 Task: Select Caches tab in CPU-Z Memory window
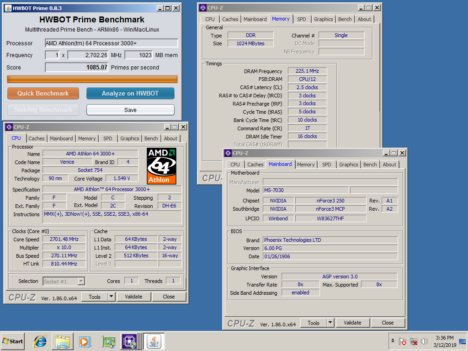tap(230, 19)
